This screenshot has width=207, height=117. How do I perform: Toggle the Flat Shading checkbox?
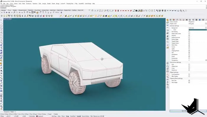[189, 32]
